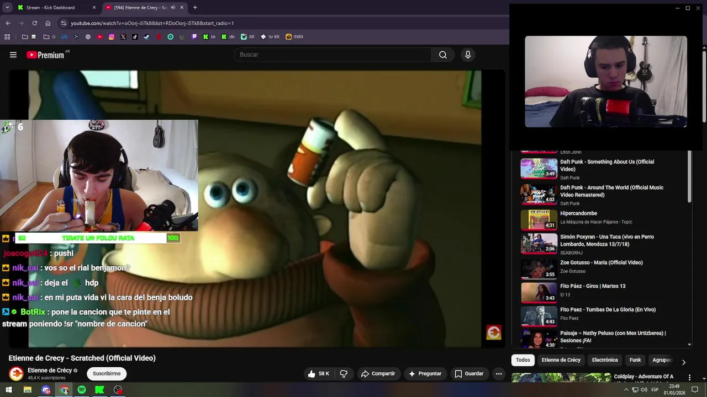Like the video with thumbs-up button
Screen dimensions: 707x397
(318, 374)
